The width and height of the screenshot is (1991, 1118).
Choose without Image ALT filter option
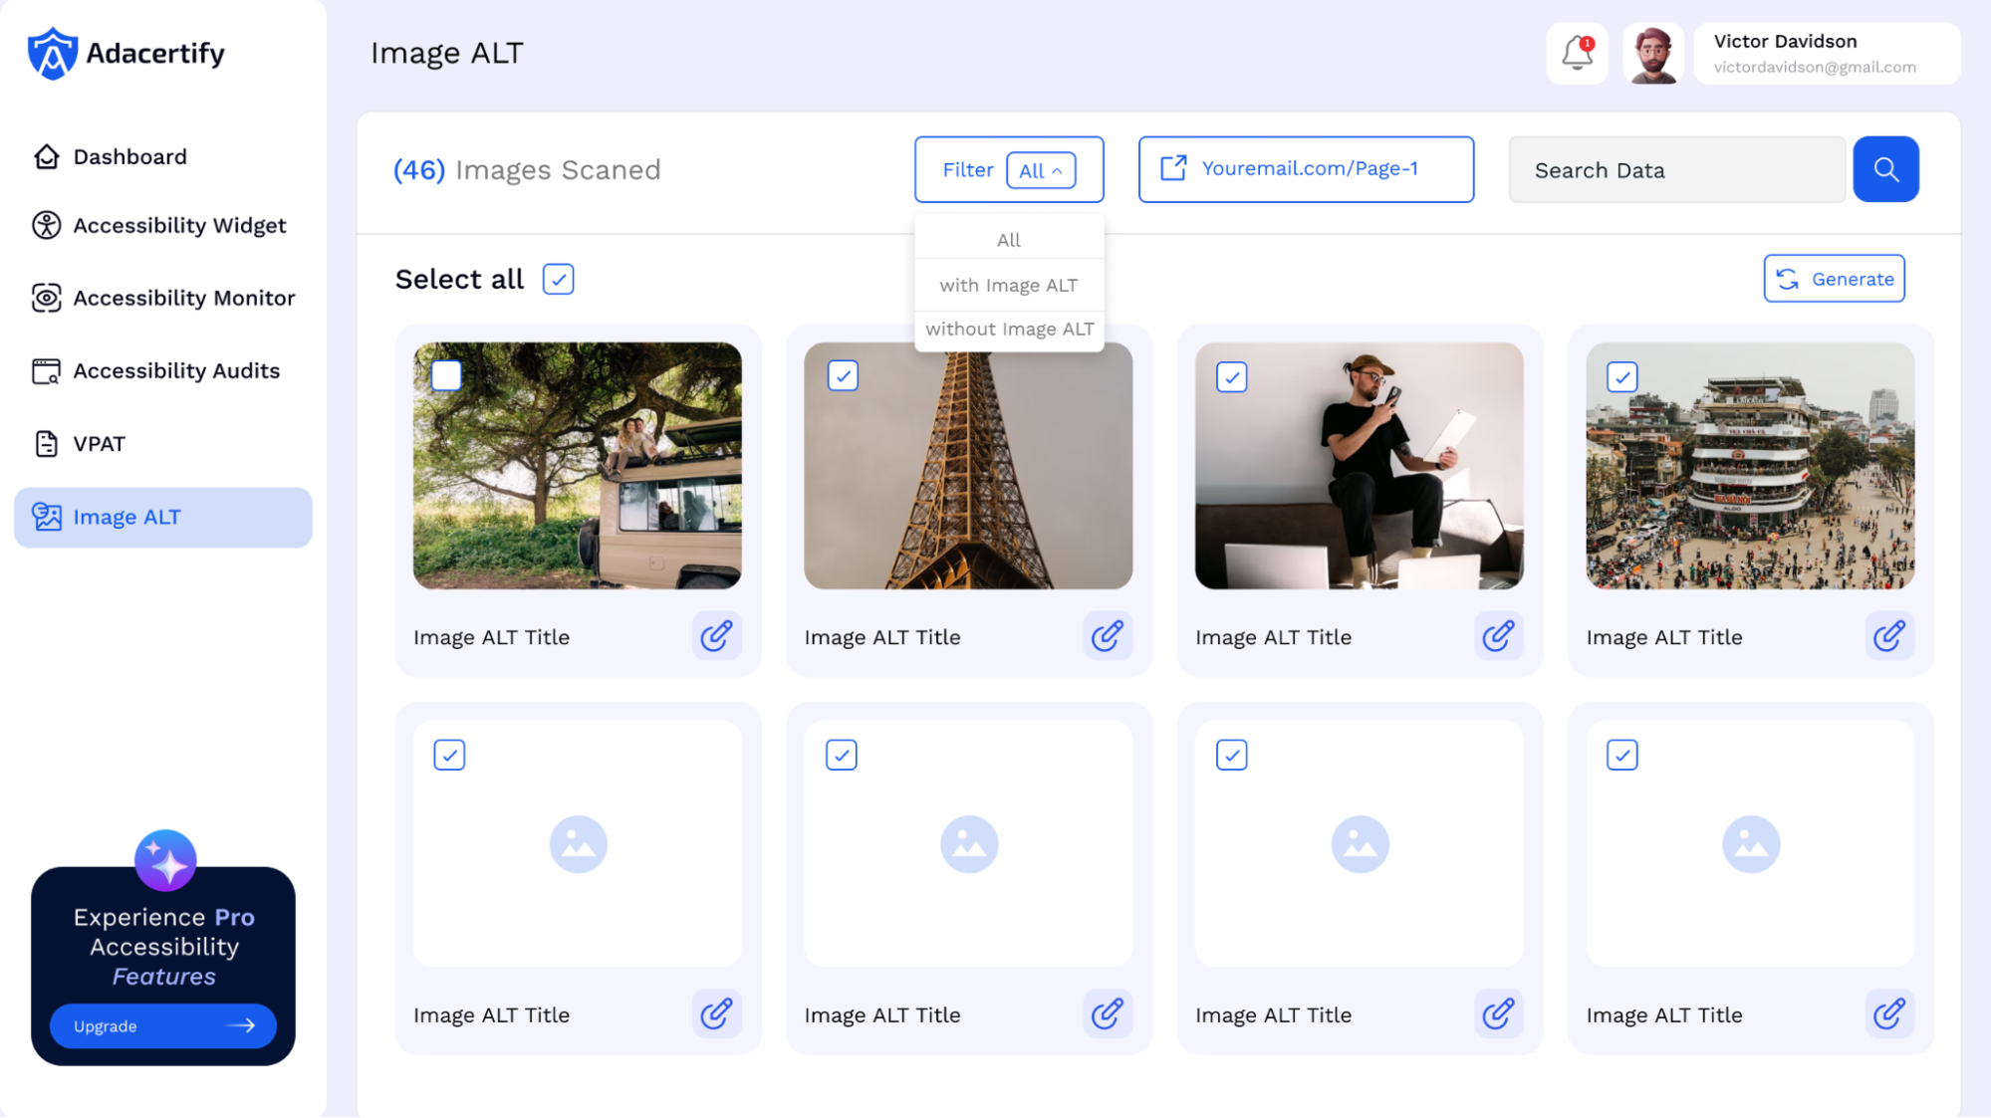point(1009,330)
